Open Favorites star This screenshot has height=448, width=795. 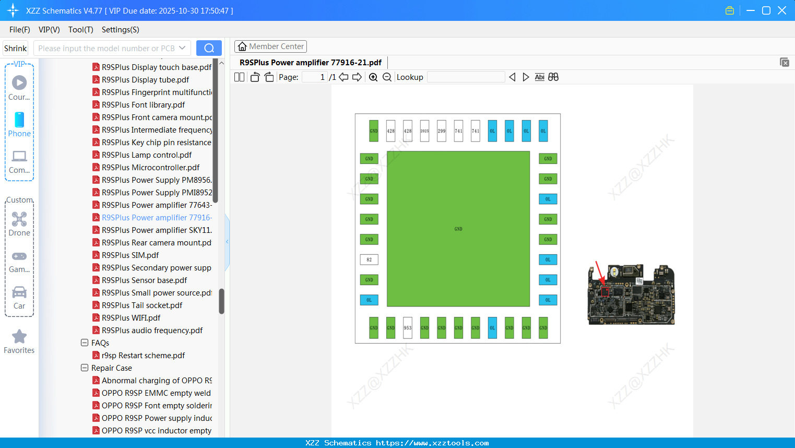19,341
